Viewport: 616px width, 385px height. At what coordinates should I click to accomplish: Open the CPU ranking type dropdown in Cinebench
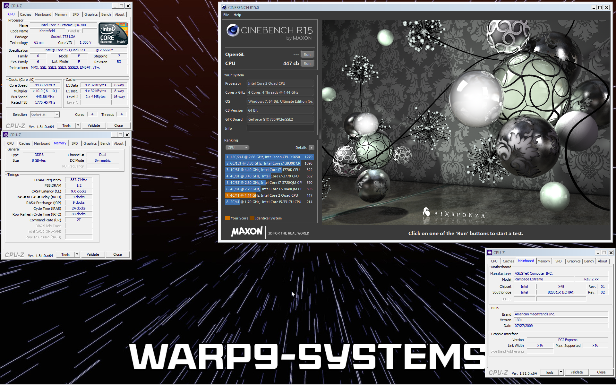(x=237, y=148)
